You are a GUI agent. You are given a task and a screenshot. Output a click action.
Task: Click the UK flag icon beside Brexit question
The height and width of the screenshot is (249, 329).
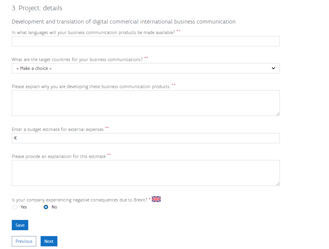[x=156, y=199]
